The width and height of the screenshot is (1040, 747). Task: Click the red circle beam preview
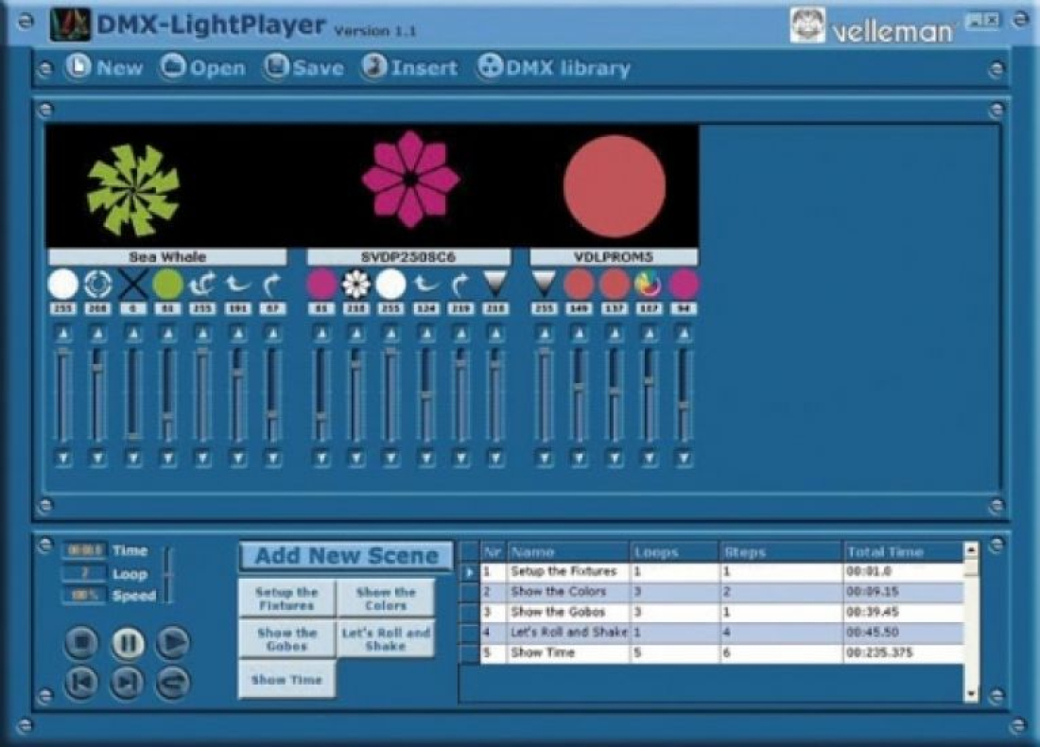pyautogui.click(x=615, y=186)
